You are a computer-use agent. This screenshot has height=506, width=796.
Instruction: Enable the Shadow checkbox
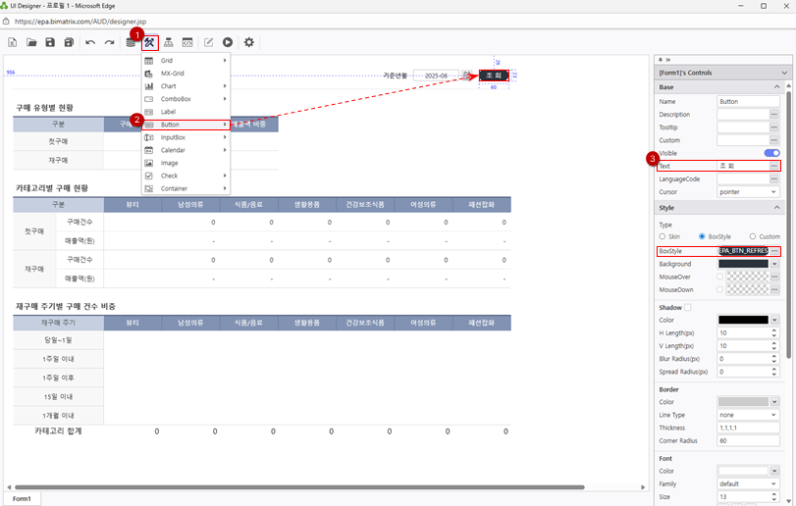tap(687, 307)
